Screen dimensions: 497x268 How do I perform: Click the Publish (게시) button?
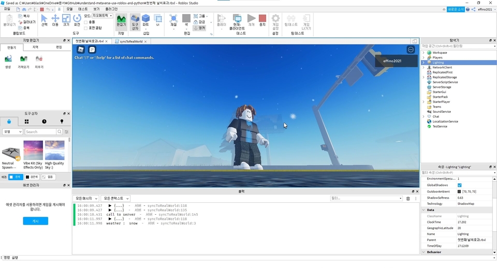pos(36,221)
